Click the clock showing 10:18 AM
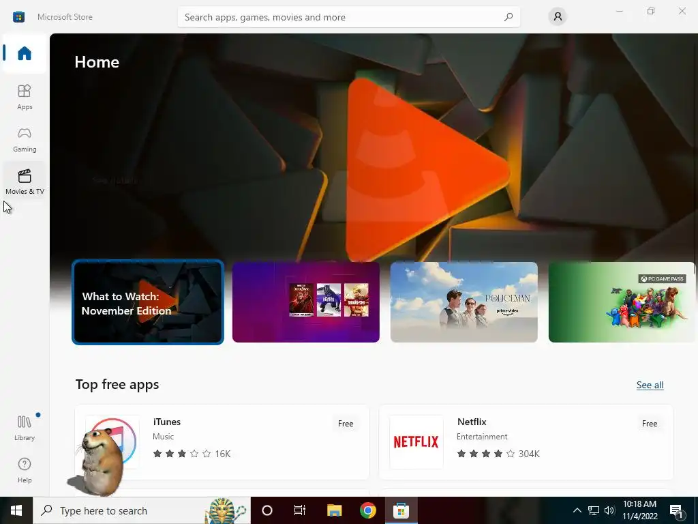This screenshot has width=698, height=524. pos(639,504)
